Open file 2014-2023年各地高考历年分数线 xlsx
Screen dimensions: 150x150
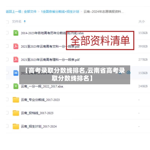pyautogui.click(x=52, y=33)
